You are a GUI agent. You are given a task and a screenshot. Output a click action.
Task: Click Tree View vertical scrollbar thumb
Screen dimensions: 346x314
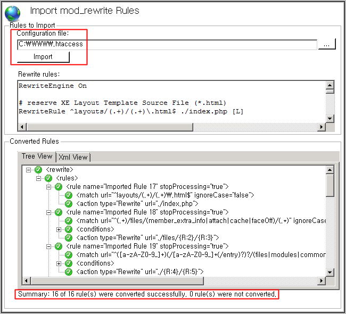(330, 185)
